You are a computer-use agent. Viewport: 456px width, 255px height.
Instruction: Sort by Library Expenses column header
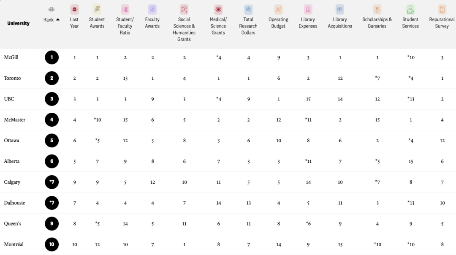(308, 23)
